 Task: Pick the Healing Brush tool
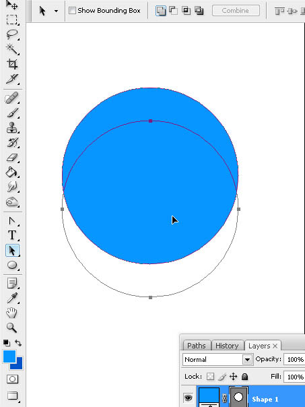pyautogui.click(x=12, y=98)
